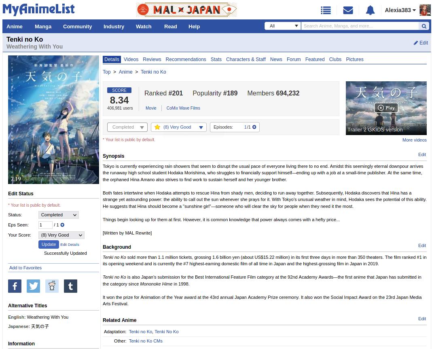
Task: Click the MyAnimeList logo
Action: 38,10
